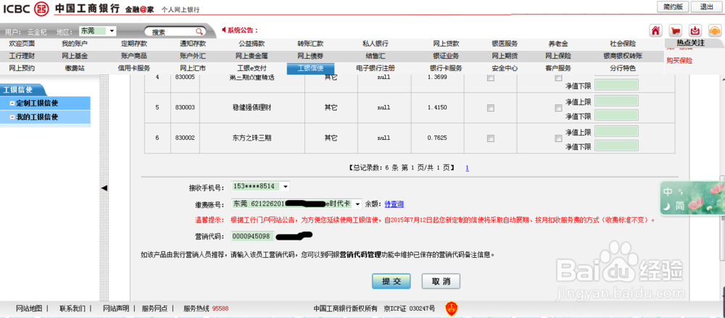This screenshot has width=725, height=318.
Task: Open the 定期存款 menu
Action: tap(134, 44)
